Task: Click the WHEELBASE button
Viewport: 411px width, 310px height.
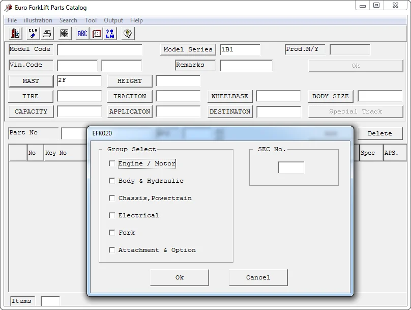Action: (x=230, y=96)
